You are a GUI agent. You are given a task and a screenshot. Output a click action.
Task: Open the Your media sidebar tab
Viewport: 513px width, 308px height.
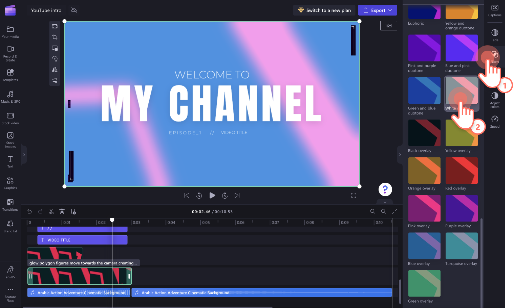pos(10,32)
